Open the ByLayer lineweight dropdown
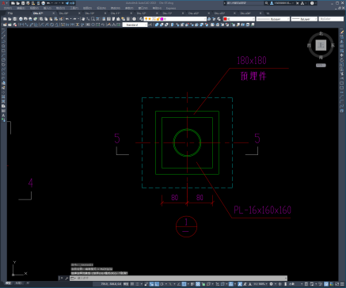Screen dimensions: 346x288 point(304,19)
